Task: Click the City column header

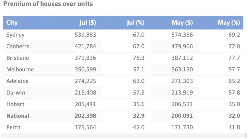Action: tap(12, 23)
